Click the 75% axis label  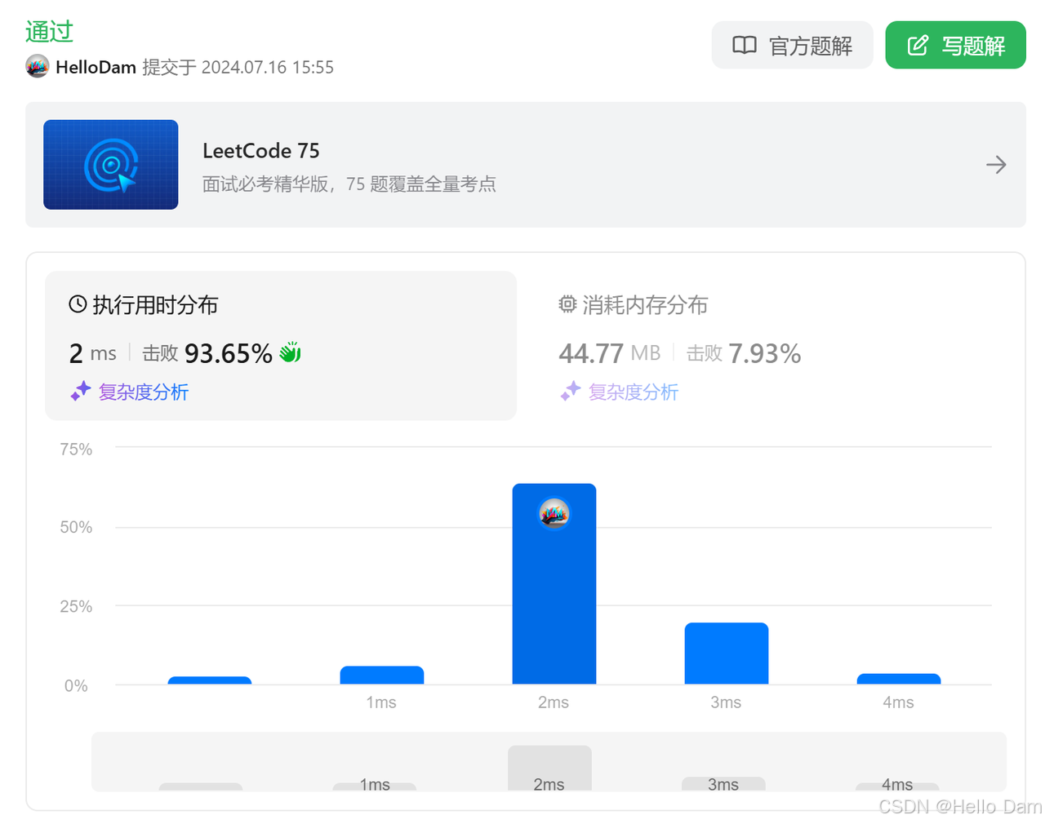point(76,450)
